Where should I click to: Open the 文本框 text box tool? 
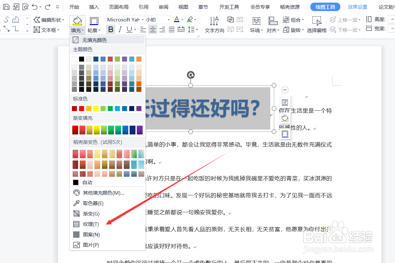click(x=46, y=30)
